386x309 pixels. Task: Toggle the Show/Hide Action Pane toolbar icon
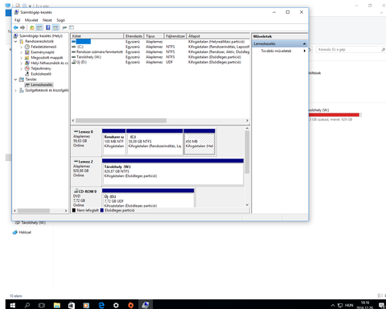[x=55, y=27]
